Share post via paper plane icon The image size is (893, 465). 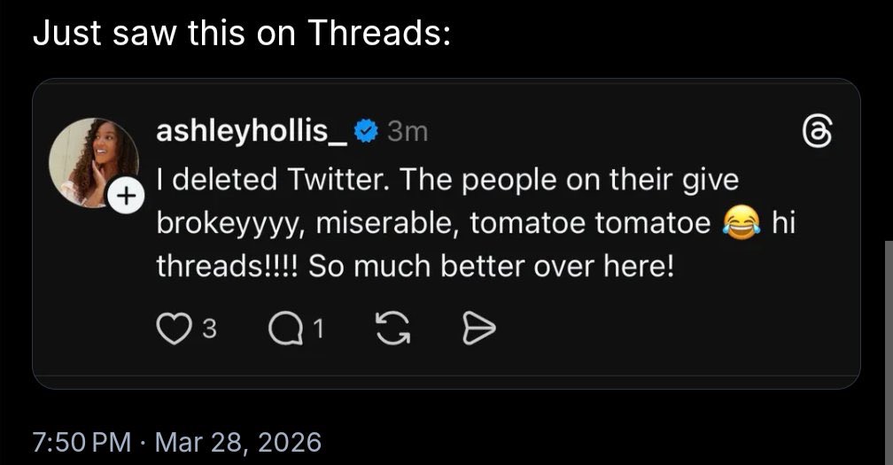tap(478, 329)
